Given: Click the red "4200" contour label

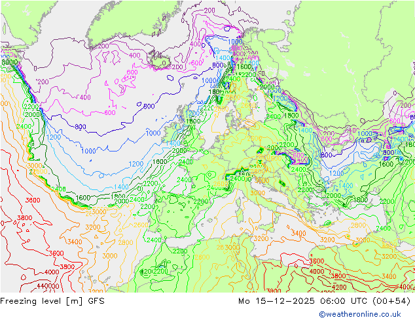Looking at the screenshot, I should (339, 287).
